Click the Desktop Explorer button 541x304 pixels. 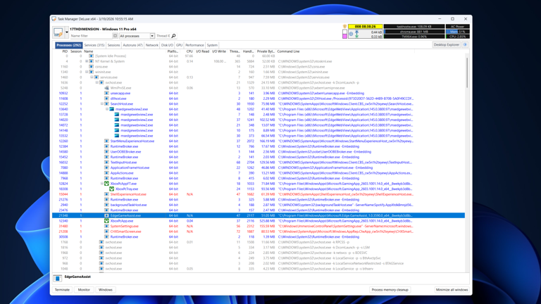[x=447, y=45]
